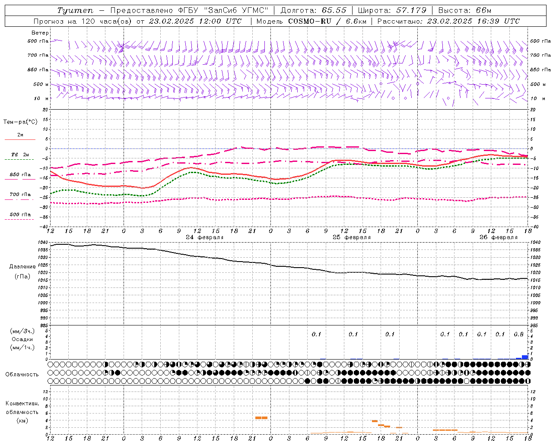The image size is (553, 442).
Task: Click the Tyumen station name in header
Action: pyautogui.click(x=75, y=10)
